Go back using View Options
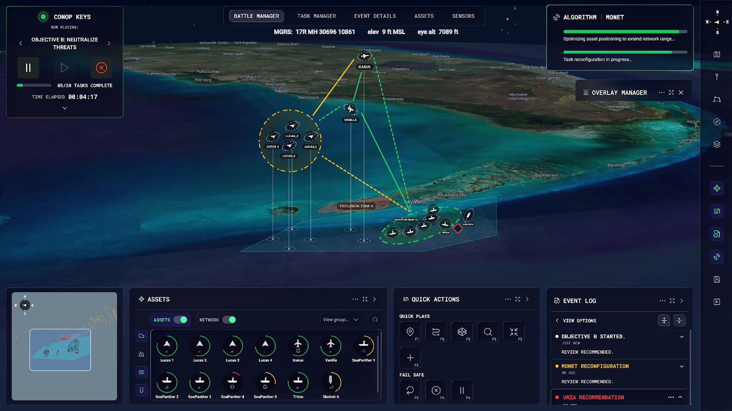Screen dimensions: 732x411 (x=557, y=321)
